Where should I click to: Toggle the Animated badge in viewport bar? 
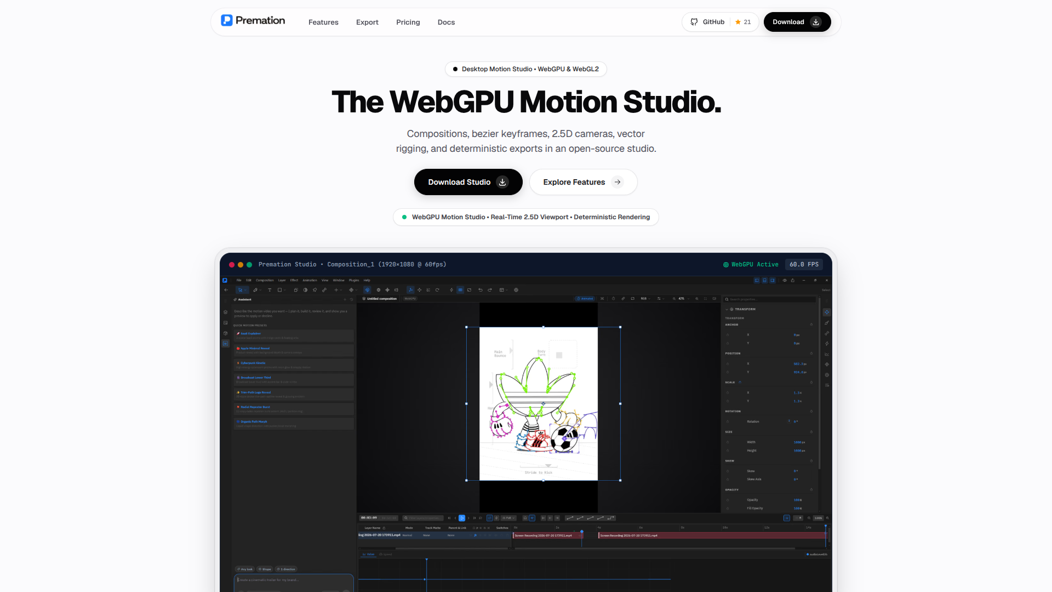585,299
